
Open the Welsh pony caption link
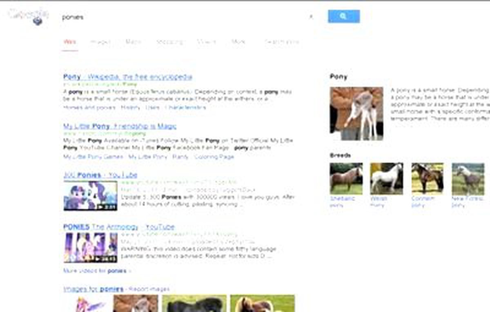tap(379, 202)
